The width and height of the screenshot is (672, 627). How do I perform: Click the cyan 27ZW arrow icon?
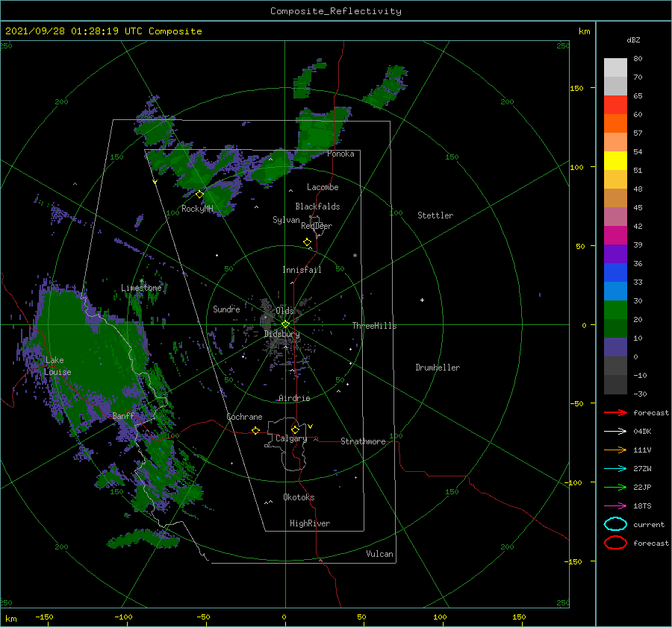click(x=615, y=469)
